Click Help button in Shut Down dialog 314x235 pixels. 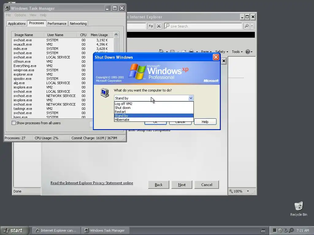pyautogui.click(x=205, y=122)
